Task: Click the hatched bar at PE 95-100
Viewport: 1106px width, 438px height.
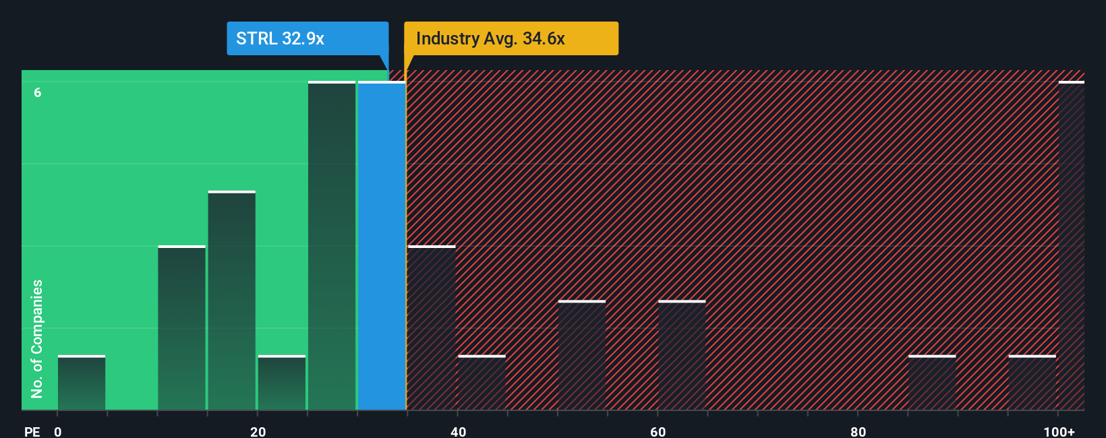Action: click(x=1032, y=383)
